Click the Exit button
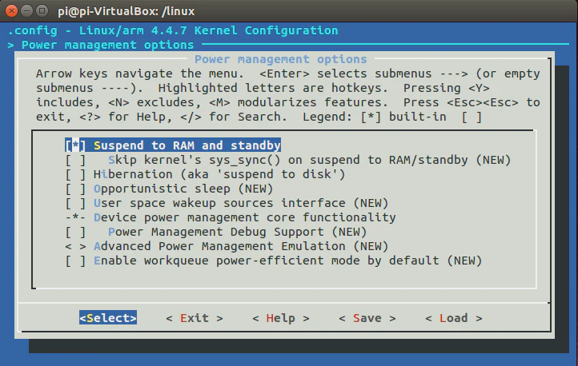This screenshot has width=578, height=366. coord(195,318)
